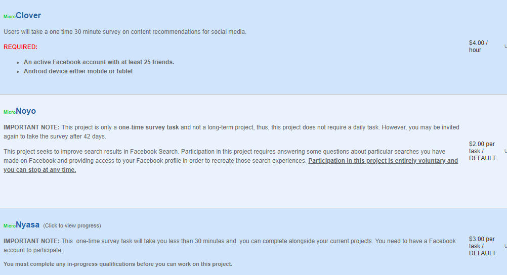Select the '$2.00 per task / DEFAULT' rate
Viewport: 507px width, 275px height.
click(x=482, y=151)
